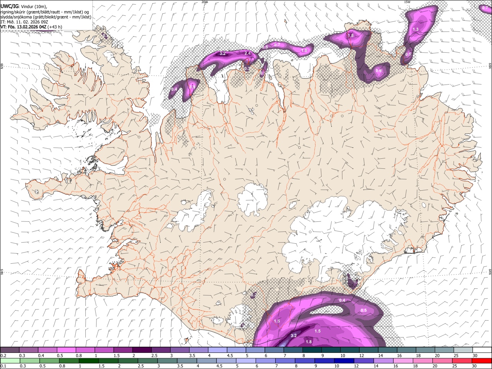Click the '0.6' snowfall value in the northeast

pyautogui.click(x=379, y=71)
